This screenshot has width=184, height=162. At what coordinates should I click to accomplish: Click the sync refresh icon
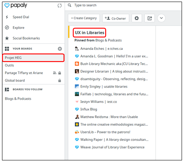click(x=60, y=6)
